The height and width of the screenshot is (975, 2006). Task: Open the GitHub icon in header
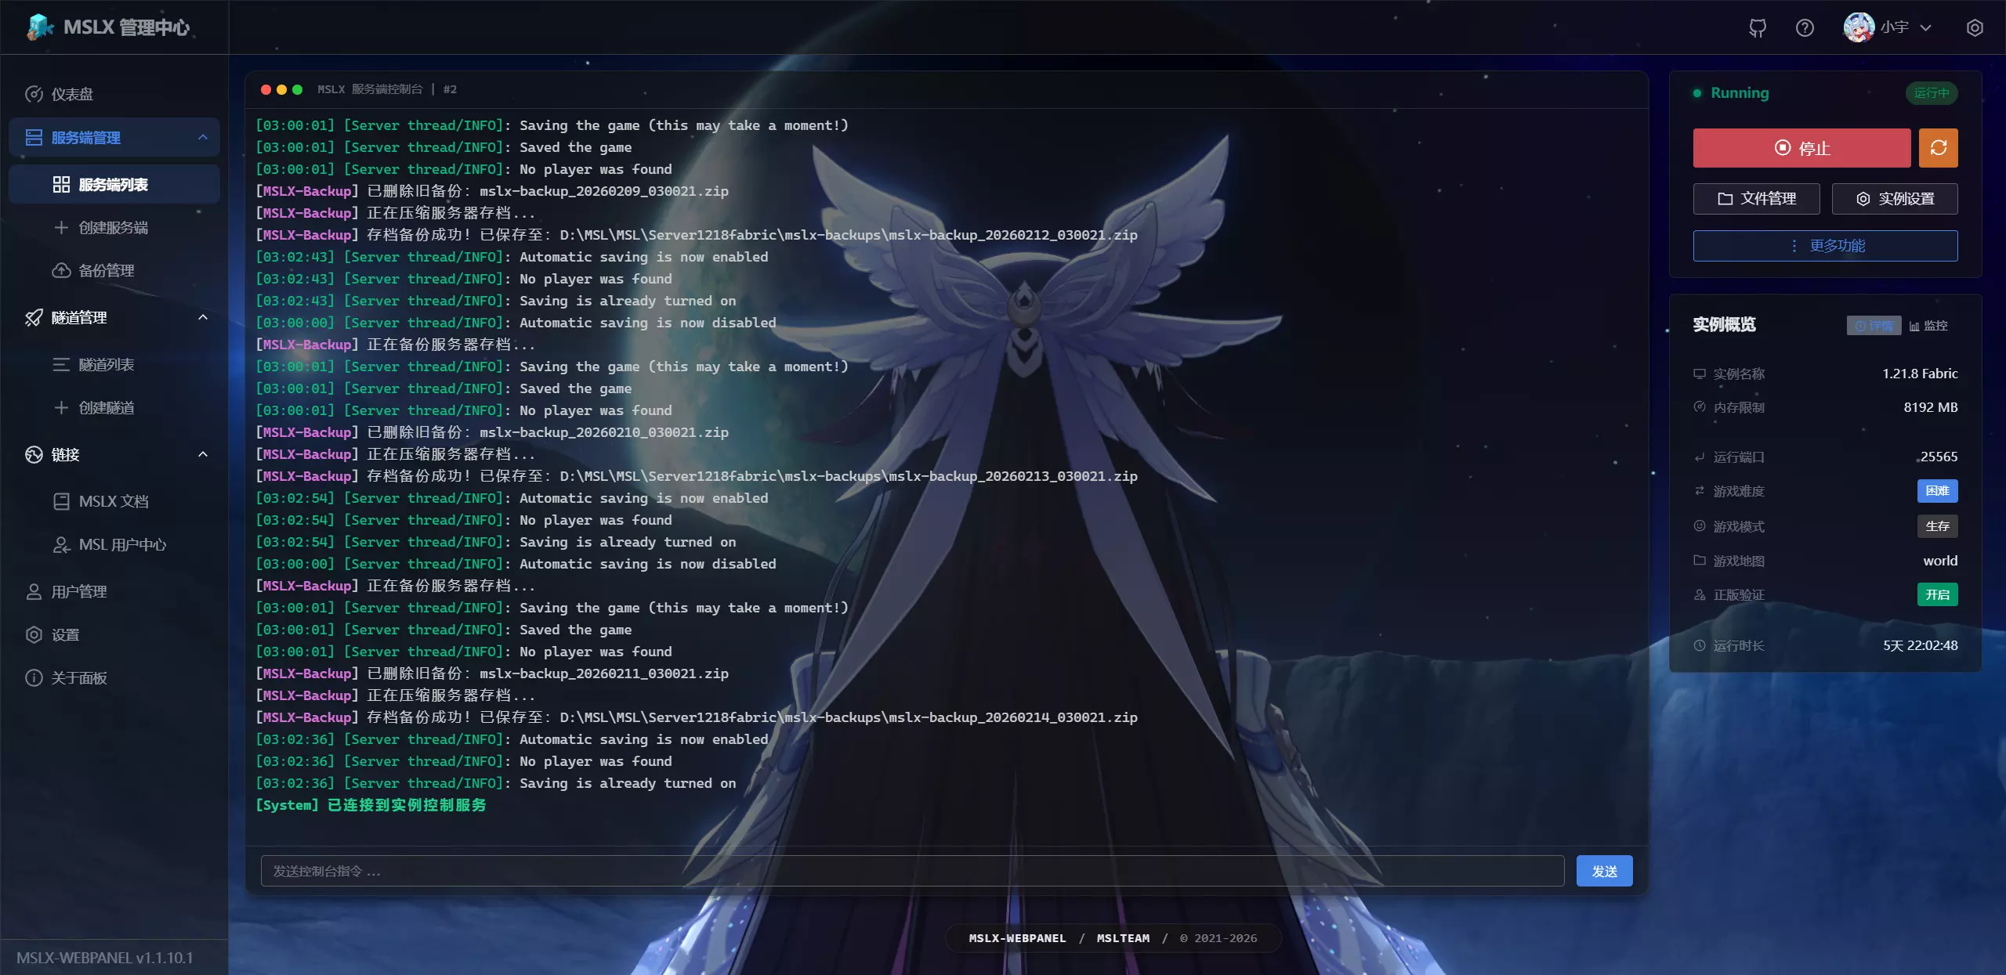click(x=1758, y=28)
